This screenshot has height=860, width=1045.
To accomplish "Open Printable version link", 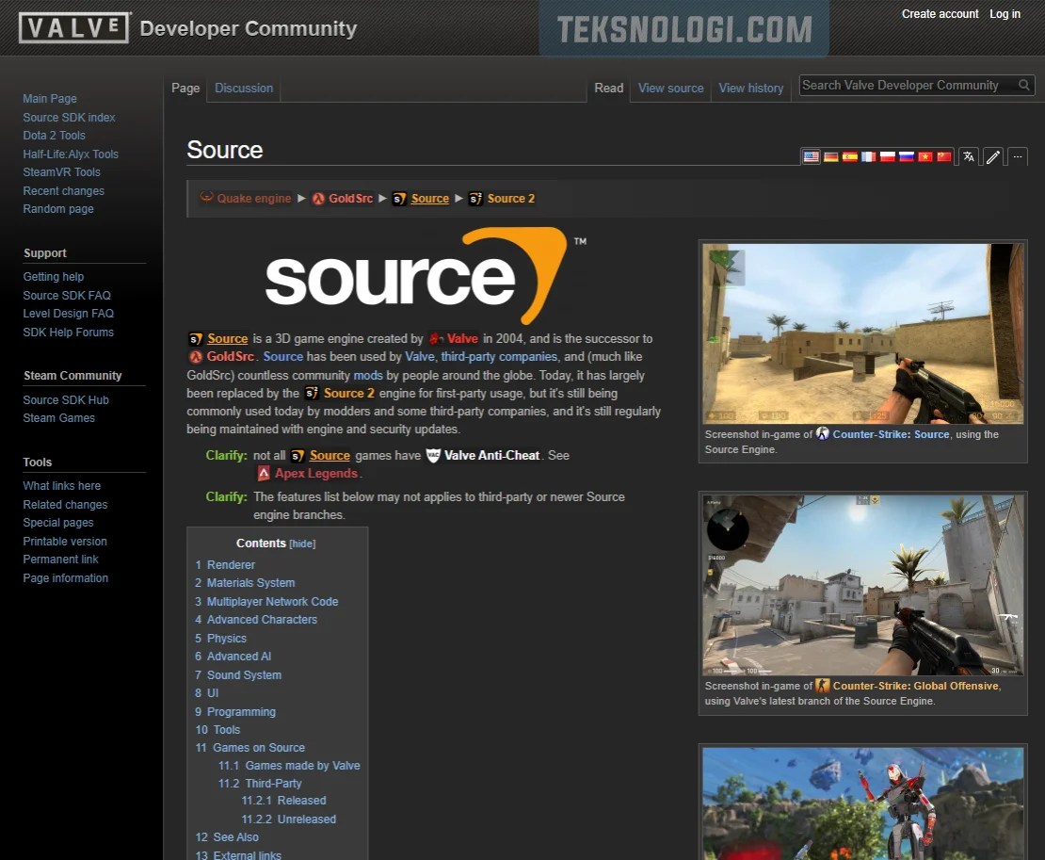I will [x=65, y=542].
